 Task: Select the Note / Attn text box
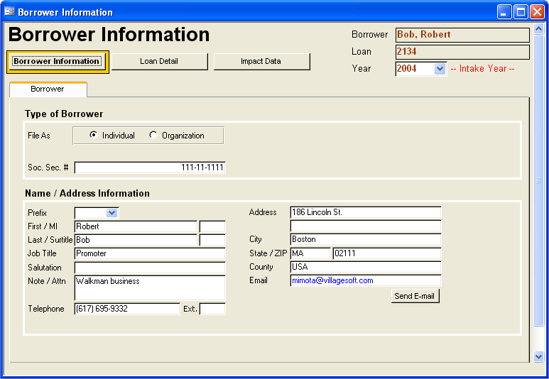pos(149,287)
